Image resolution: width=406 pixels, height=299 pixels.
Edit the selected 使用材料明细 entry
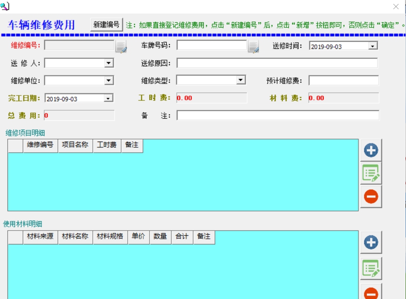371,269
